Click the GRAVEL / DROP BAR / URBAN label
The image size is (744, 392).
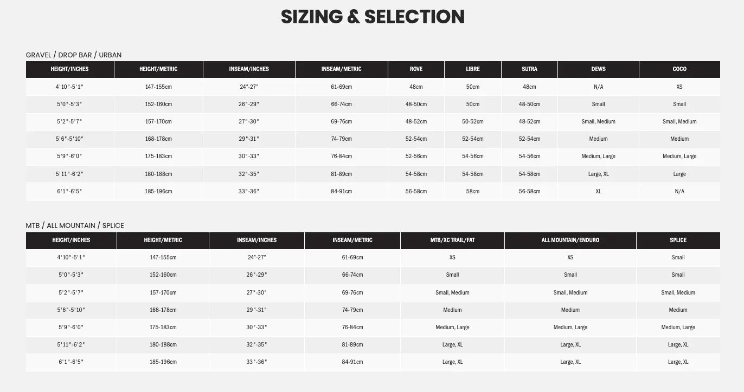click(74, 55)
